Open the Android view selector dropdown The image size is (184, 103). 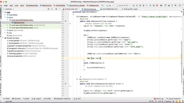(9, 9)
